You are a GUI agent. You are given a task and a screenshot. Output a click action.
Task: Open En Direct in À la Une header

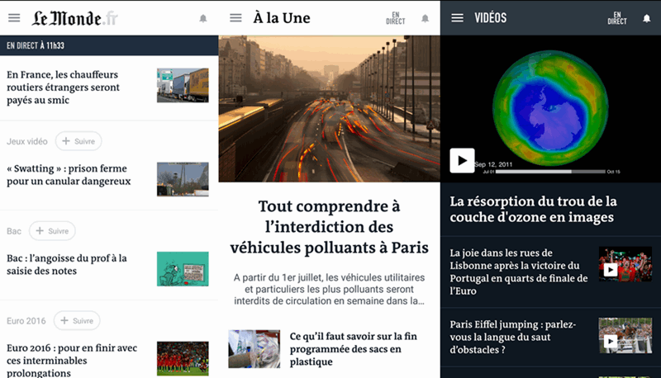396,18
